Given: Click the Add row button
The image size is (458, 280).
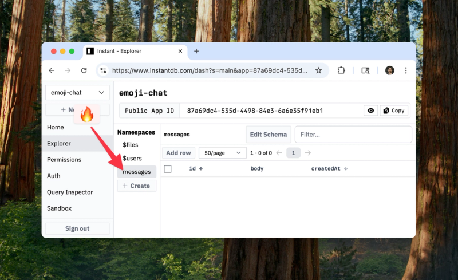Looking at the screenshot, I should 179,153.
